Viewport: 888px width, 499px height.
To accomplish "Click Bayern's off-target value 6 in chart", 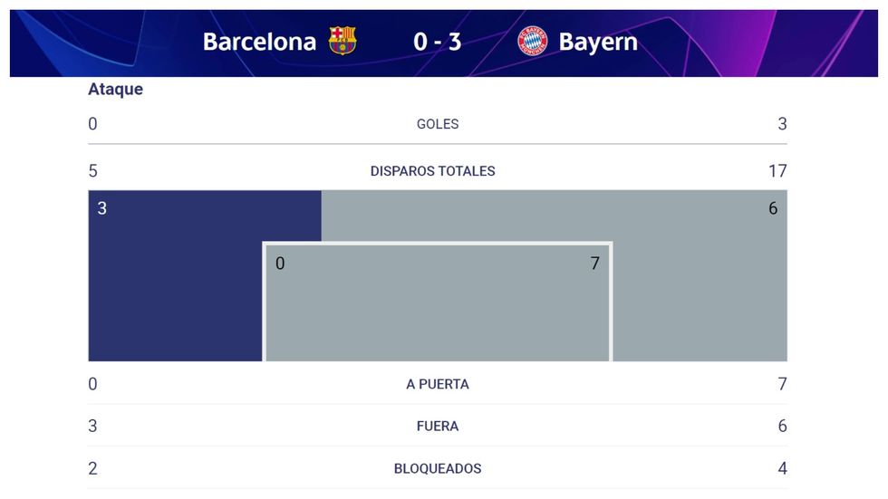I will coord(773,208).
